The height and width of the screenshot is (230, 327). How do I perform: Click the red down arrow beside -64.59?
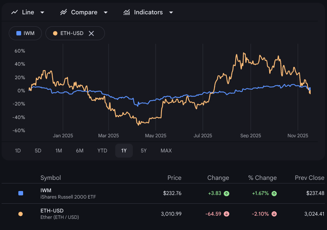coord(227,214)
